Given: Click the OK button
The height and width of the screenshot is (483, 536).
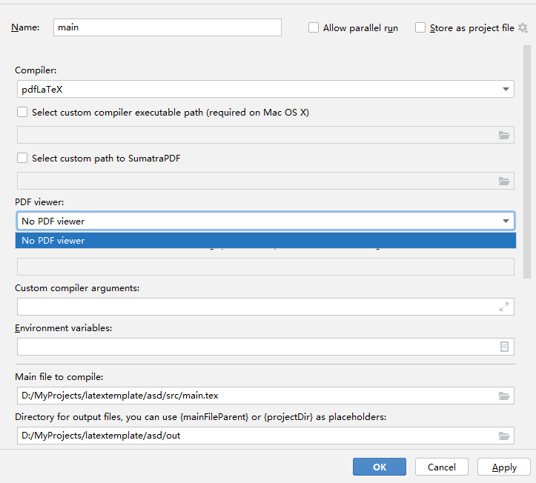Looking at the screenshot, I should (x=380, y=467).
